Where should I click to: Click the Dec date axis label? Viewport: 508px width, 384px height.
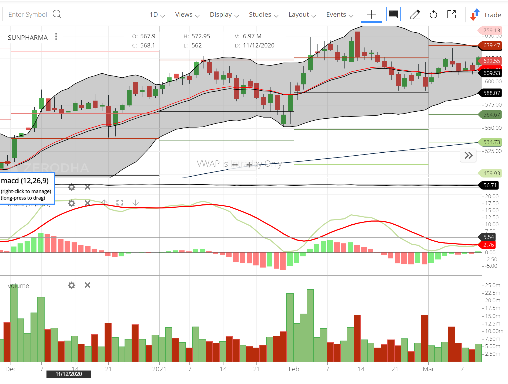click(11, 369)
